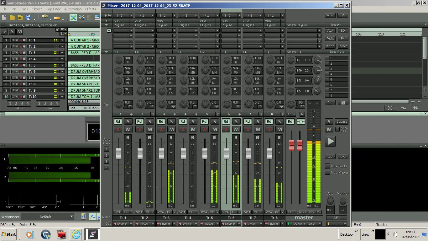
Task: Toggle the Auto Rec checkbox
Action: tap(337, 129)
